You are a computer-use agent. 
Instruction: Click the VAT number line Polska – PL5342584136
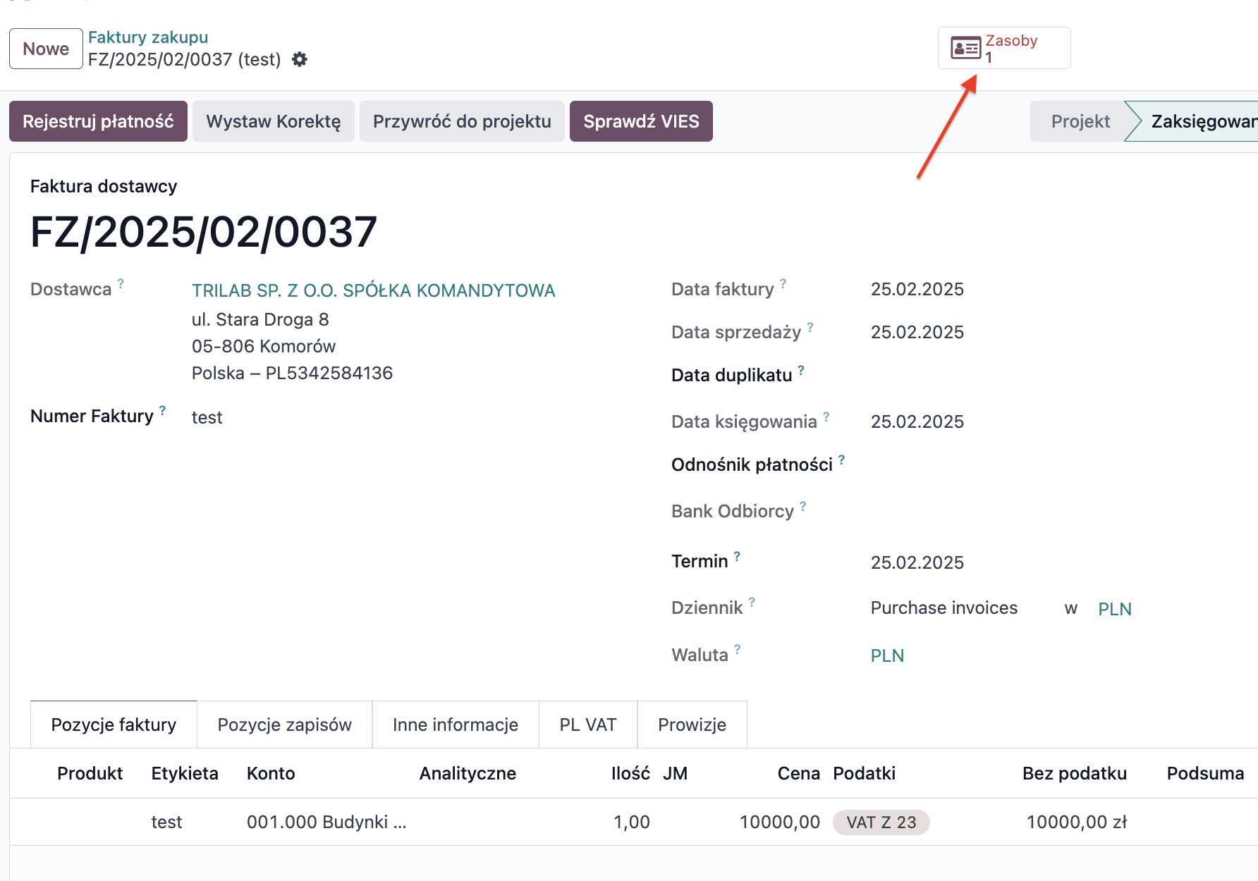point(292,373)
